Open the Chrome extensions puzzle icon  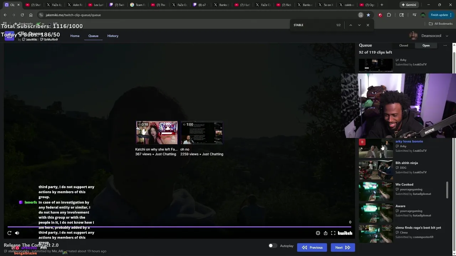(389, 15)
